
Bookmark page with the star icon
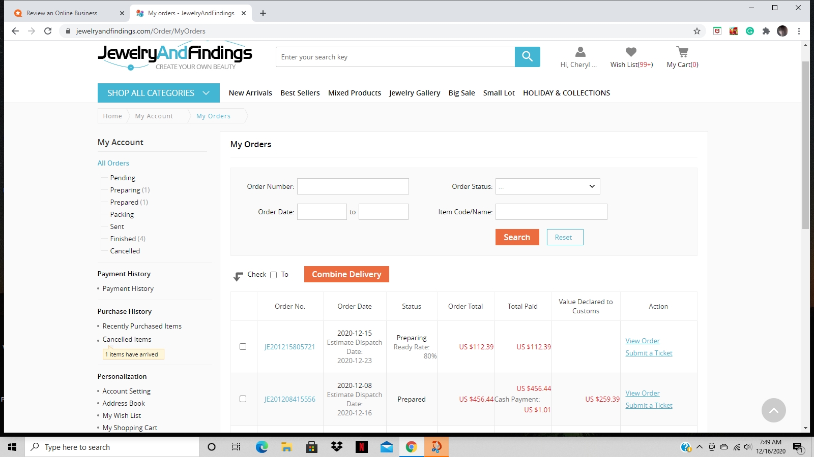[x=697, y=31]
